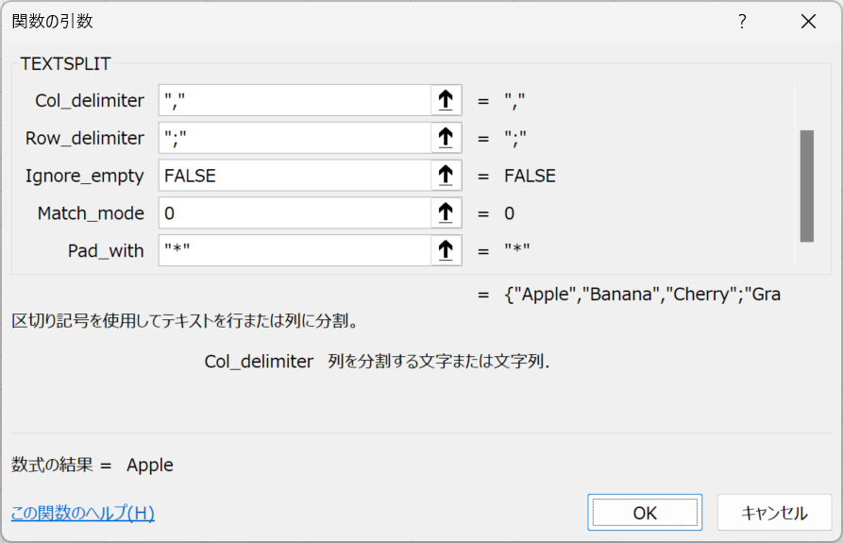Click the Match_mode field showing 0
Viewport: 843px width, 543px height.
pyautogui.click(x=295, y=212)
